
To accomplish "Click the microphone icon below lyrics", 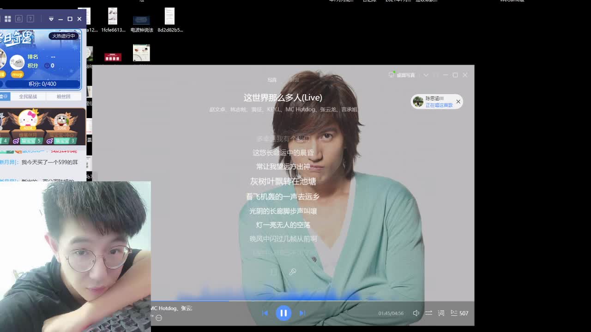I will (293, 272).
